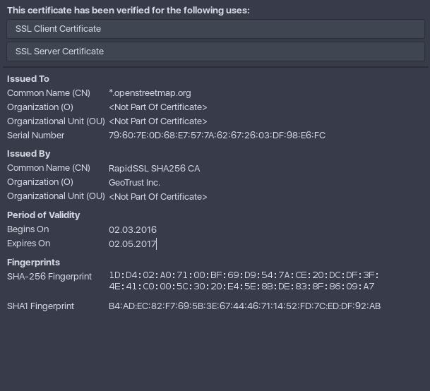Select the SSL Client Certificate entry

click(215, 29)
